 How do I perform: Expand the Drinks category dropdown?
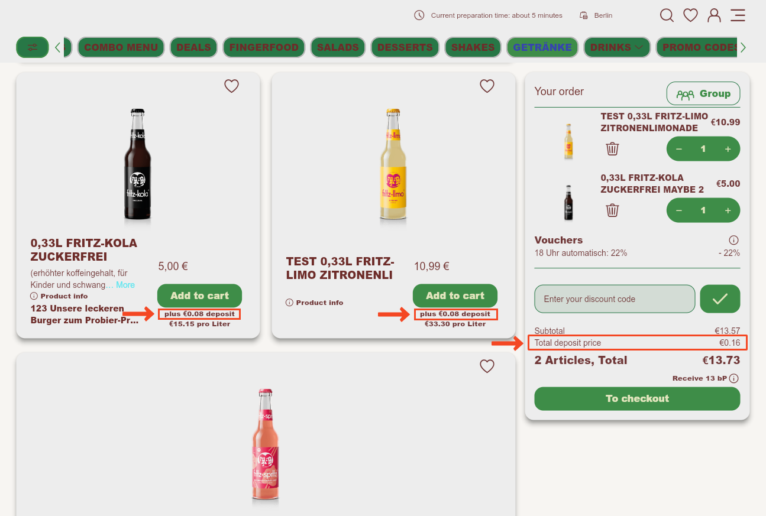click(x=617, y=47)
